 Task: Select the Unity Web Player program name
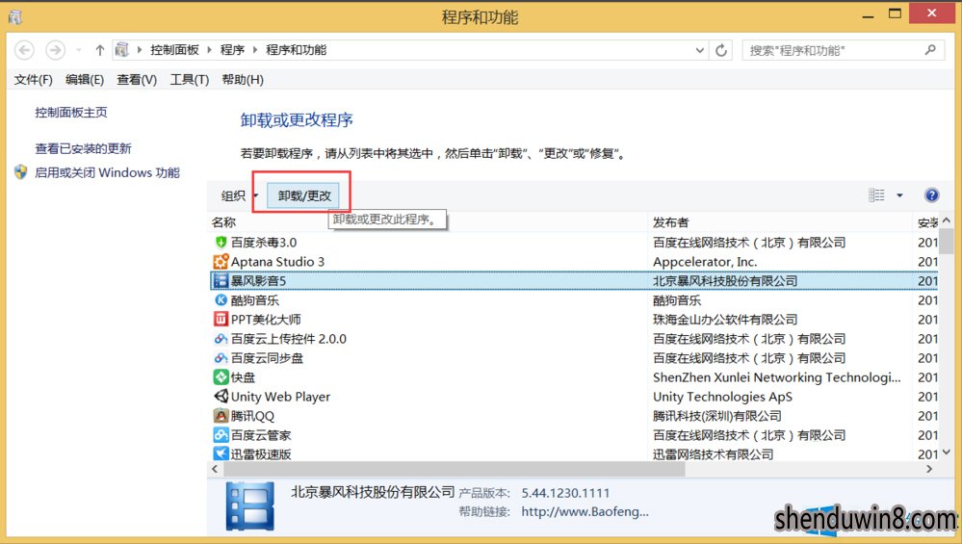coord(280,396)
